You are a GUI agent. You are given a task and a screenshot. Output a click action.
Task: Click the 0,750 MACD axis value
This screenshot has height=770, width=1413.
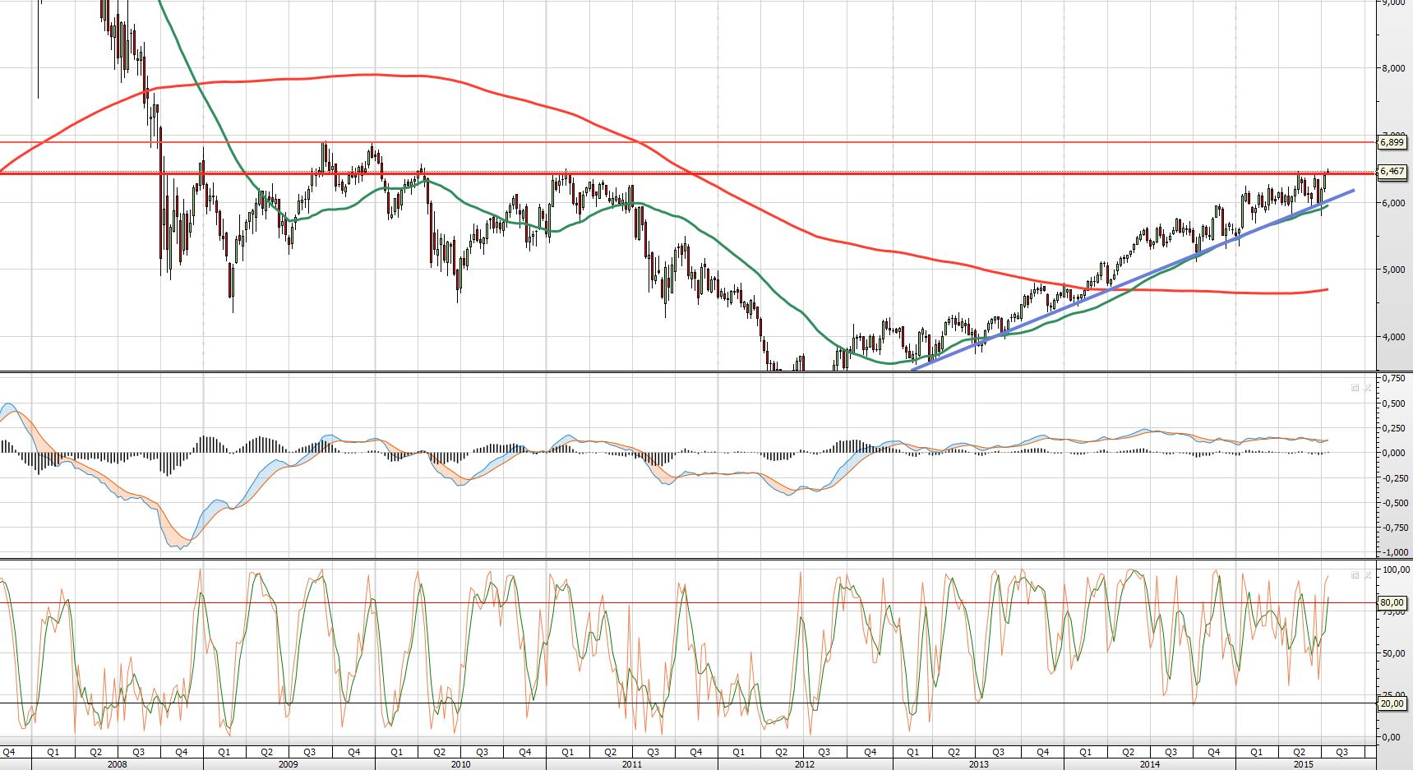coord(1393,379)
